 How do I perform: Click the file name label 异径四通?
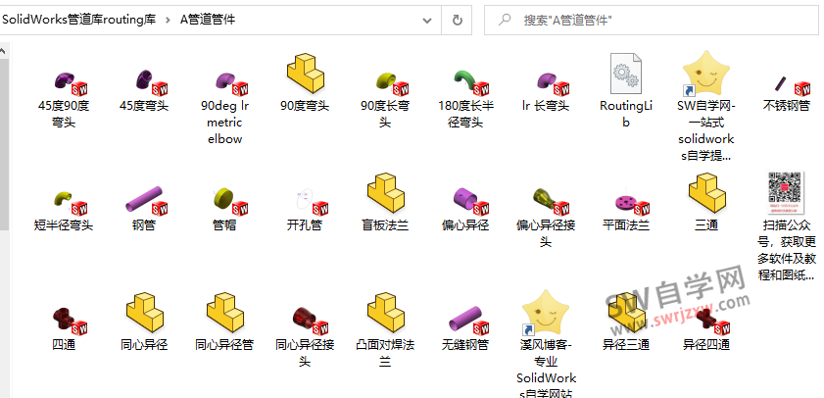coord(706,345)
